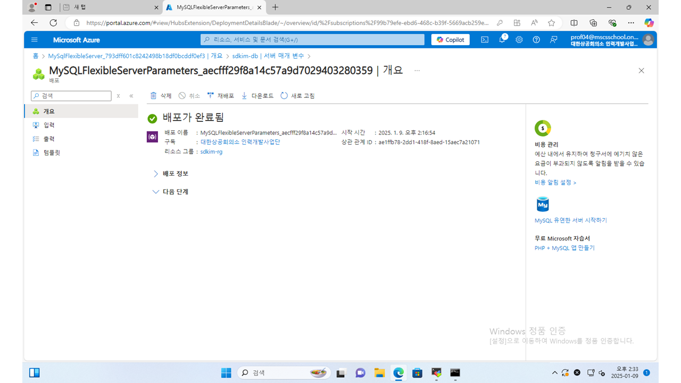Click the 삭제 toolbar button
Image resolution: width=681 pixels, height=383 pixels.
coord(161,96)
